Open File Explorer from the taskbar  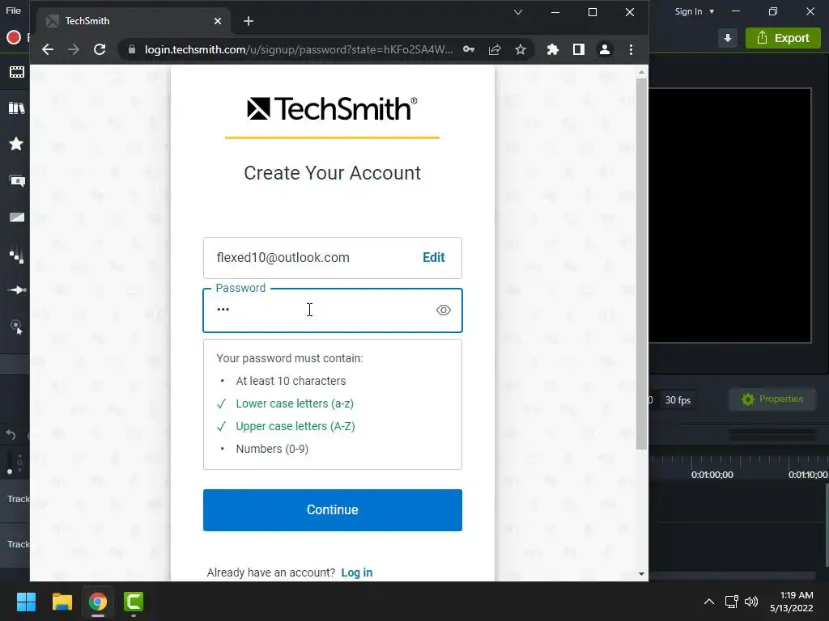[62, 602]
